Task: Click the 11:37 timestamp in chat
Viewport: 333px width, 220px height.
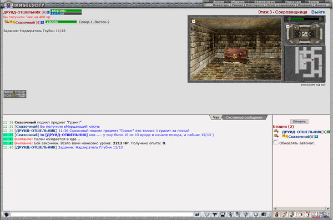Action: point(8,135)
